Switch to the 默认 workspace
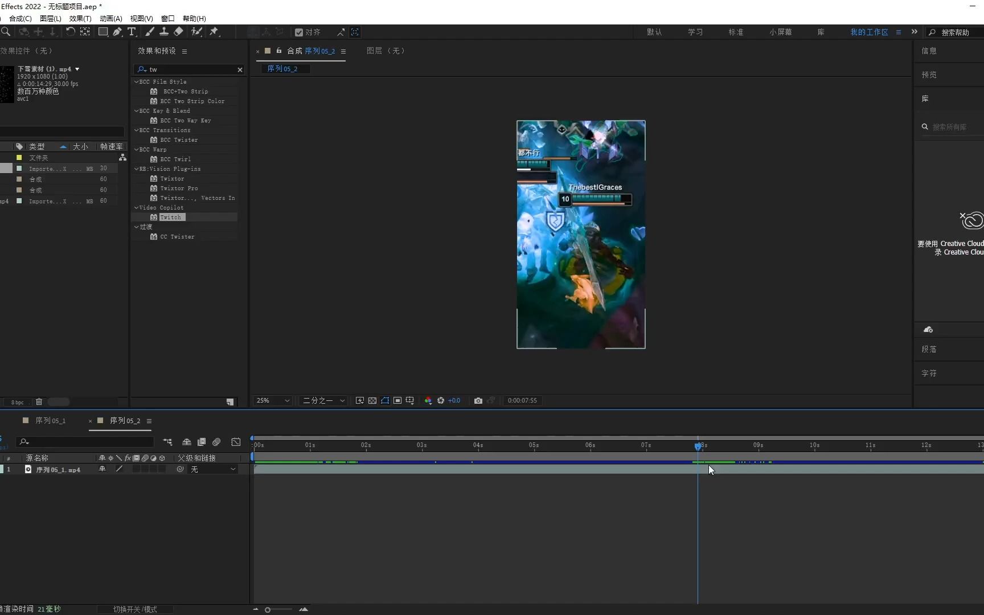The height and width of the screenshot is (615, 984). click(x=654, y=32)
